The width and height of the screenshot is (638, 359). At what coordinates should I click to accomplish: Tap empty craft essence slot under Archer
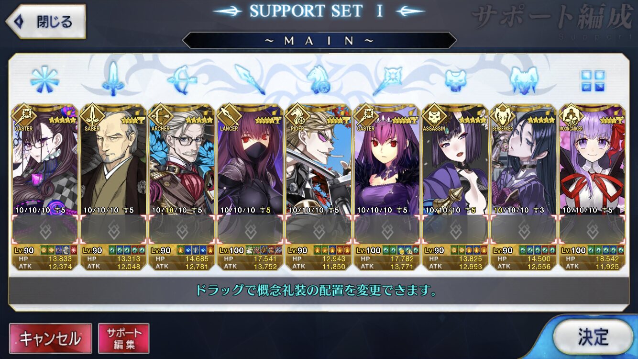coord(182,230)
